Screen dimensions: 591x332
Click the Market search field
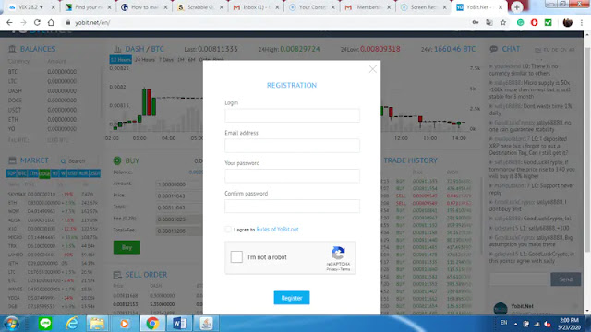(78, 160)
